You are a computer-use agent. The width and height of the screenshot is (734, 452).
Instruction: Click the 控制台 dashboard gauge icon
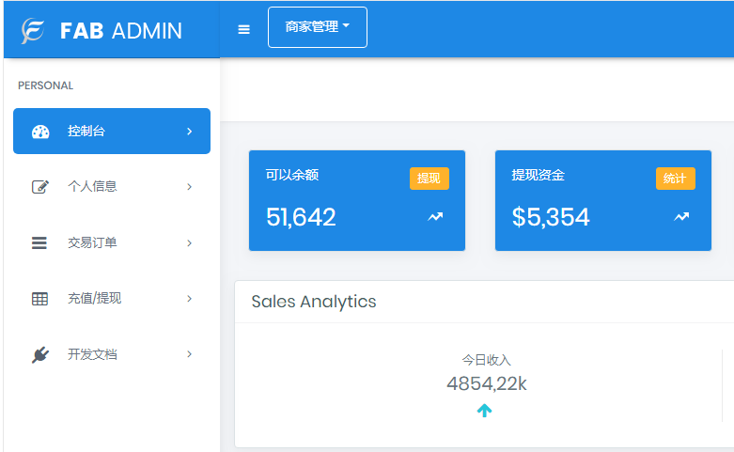40,132
